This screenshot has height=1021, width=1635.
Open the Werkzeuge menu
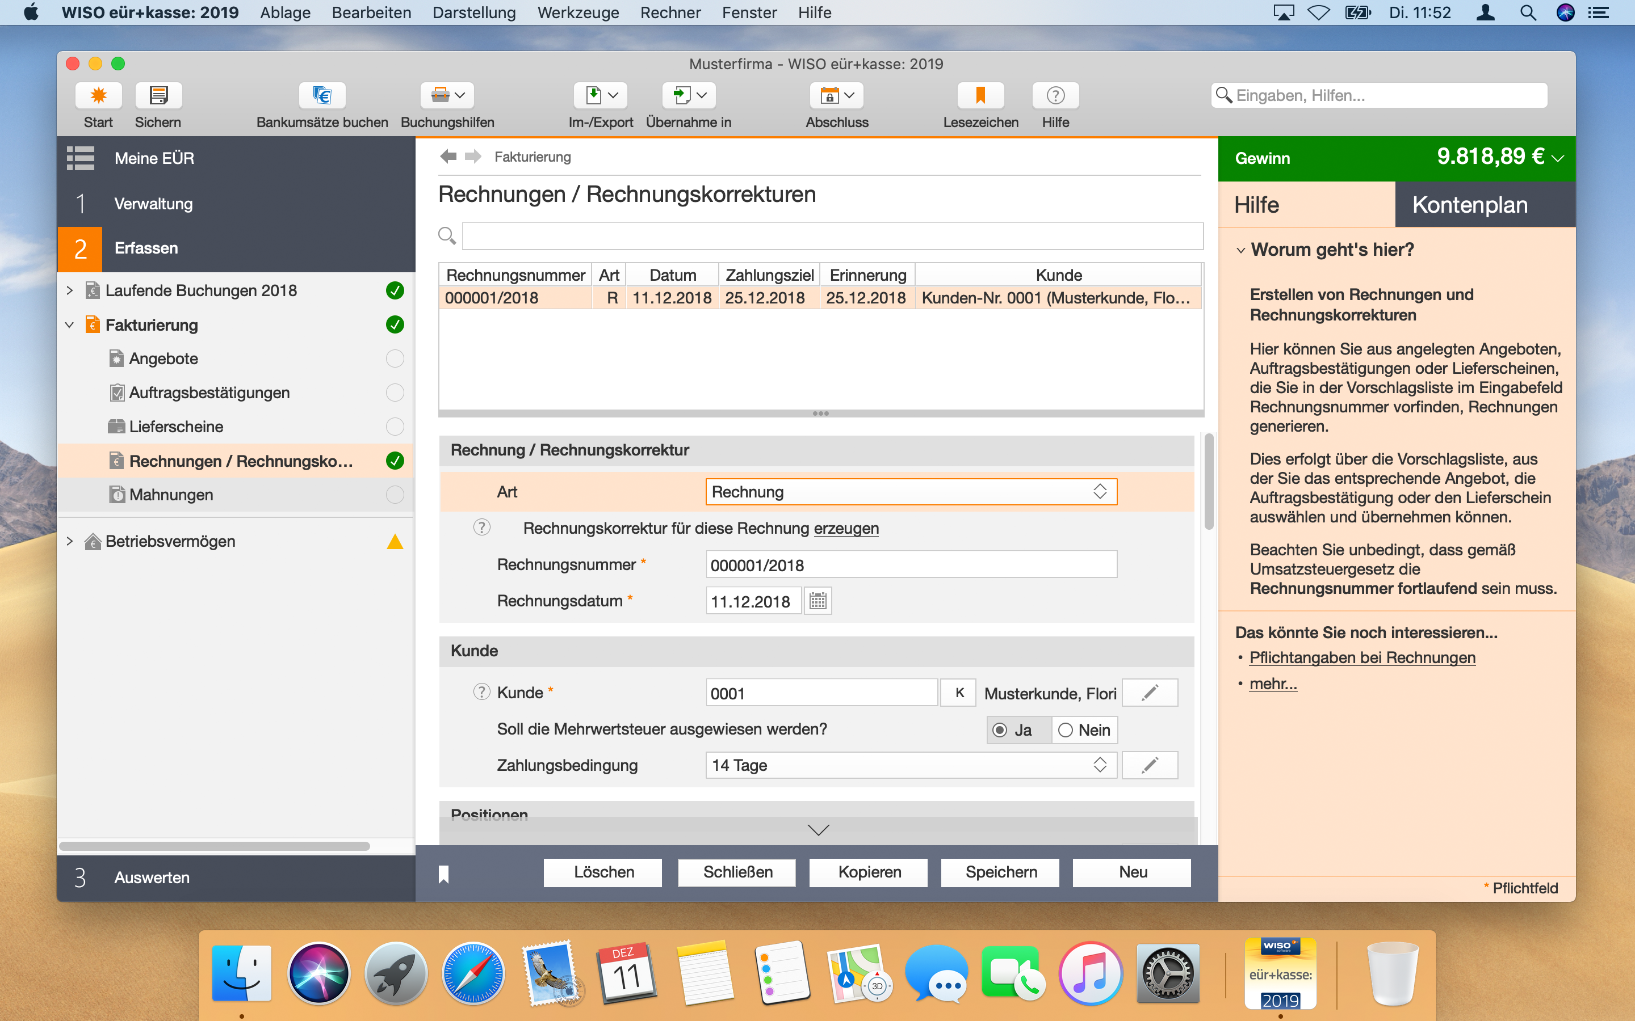pos(578,13)
